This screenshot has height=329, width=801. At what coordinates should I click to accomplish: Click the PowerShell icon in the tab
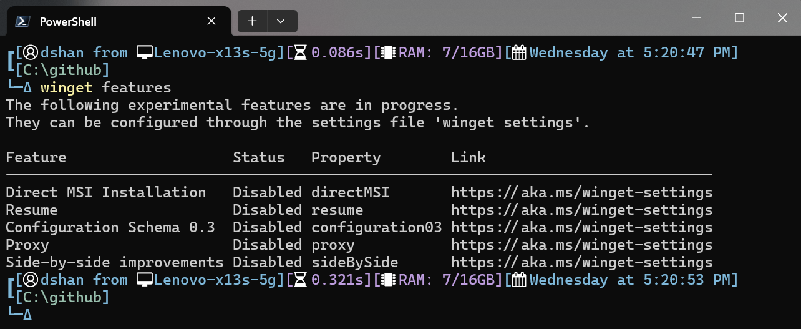click(23, 21)
